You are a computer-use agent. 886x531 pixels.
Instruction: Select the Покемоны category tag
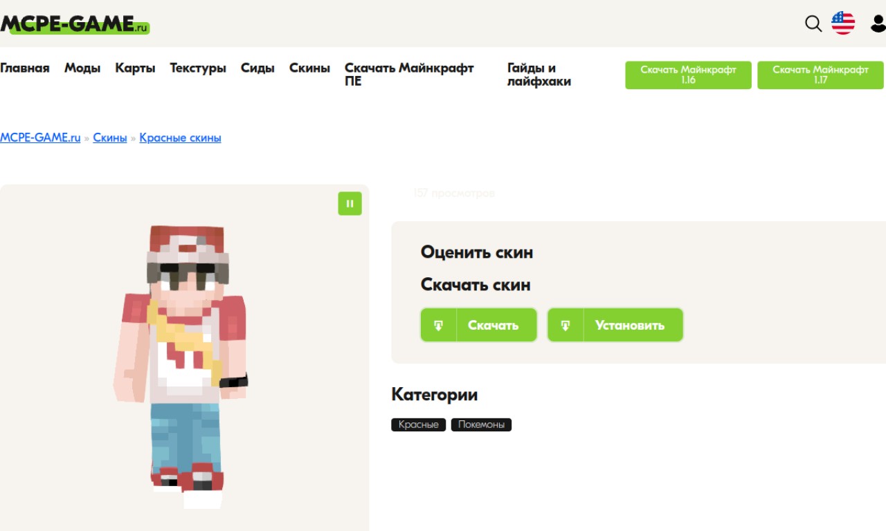coord(481,425)
